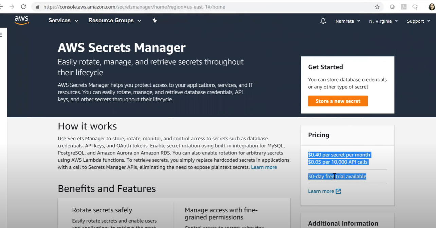Click the Additional Information heading

point(343,223)
